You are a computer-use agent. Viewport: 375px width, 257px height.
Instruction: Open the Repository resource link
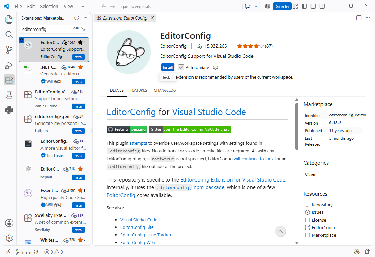[322, 205]
